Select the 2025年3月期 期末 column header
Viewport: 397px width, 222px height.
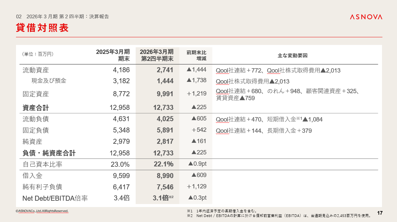113,55
